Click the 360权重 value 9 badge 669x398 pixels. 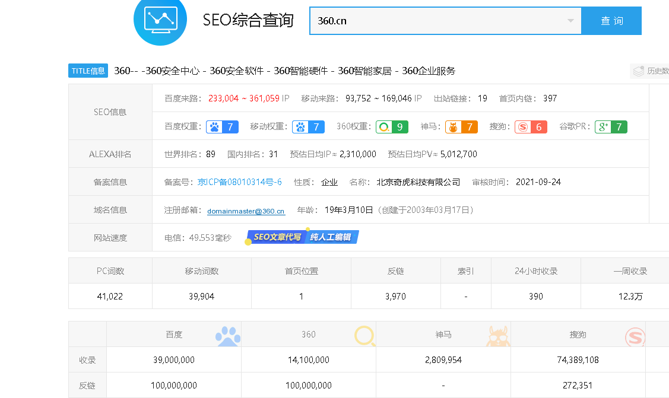(400, 127)
